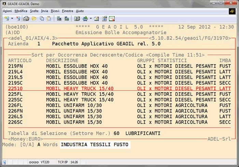Open the dropdown arrow beside new connection
Viewport: 239px width, 167px height.
click(x=12, y=18)
